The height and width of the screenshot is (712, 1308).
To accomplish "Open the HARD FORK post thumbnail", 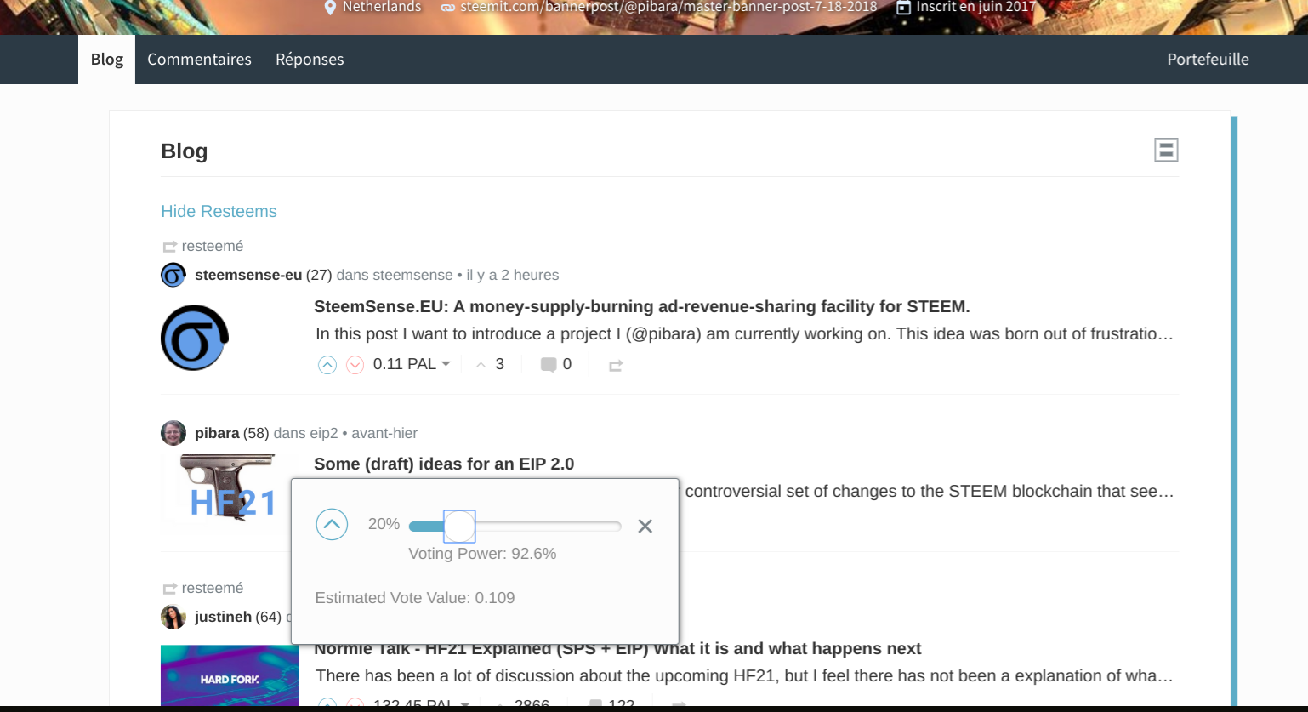I will (x=230, y=676).
